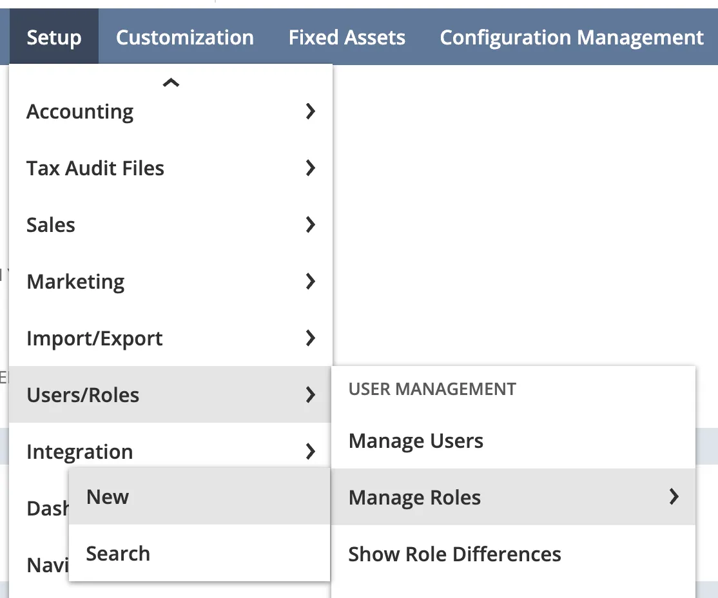Select Marketing in the Setup menu

pos(170,282)
